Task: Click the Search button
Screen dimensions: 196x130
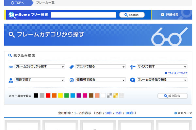Action: pos(132,15)
